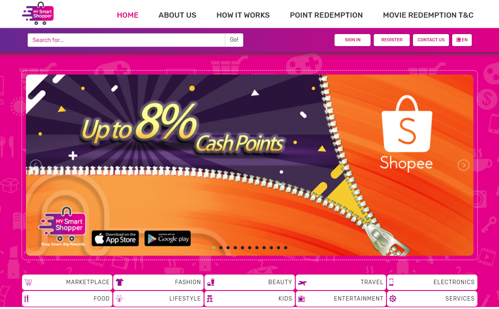Select the Food category cutlery icon
This screenshot has width=499, height=309.
tap(27, 299)
